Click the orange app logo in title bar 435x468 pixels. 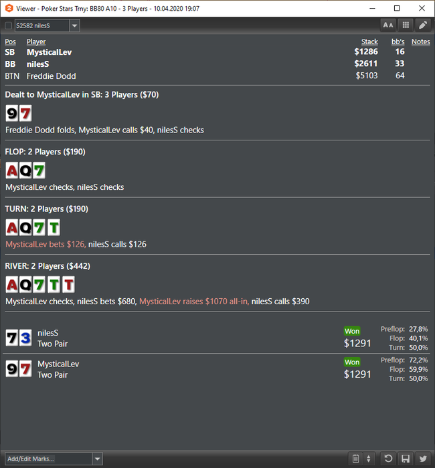coord(9,8)
